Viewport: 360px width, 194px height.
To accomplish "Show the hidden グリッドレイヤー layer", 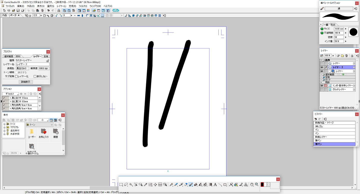I will coord(322,89).
